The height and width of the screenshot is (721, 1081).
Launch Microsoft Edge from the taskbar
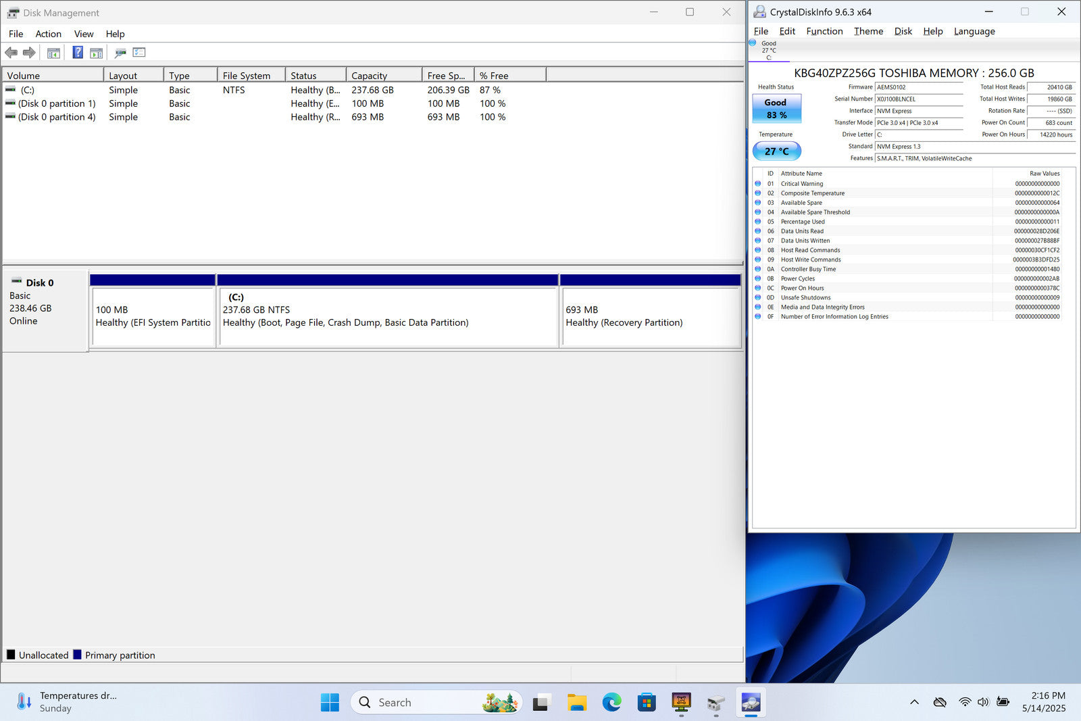pos(611,703)
